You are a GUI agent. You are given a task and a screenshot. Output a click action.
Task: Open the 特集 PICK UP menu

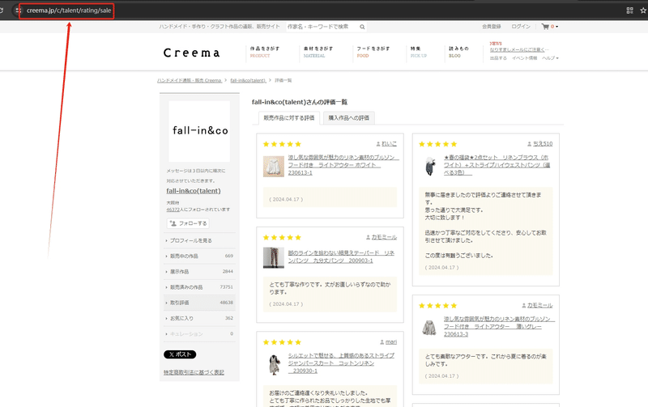pos(418,52)
